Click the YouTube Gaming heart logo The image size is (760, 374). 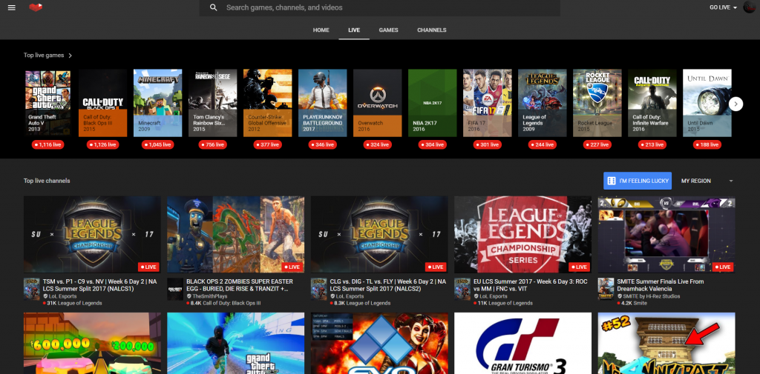click(36, 7)
